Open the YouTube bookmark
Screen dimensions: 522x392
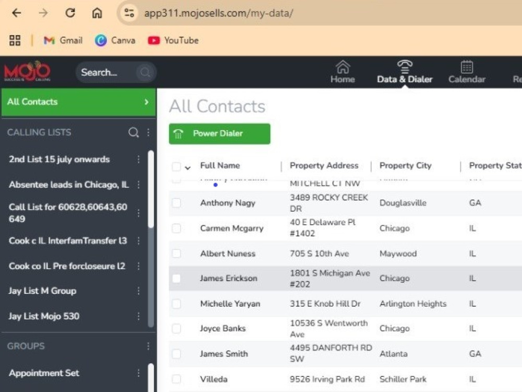pos(173,40)
